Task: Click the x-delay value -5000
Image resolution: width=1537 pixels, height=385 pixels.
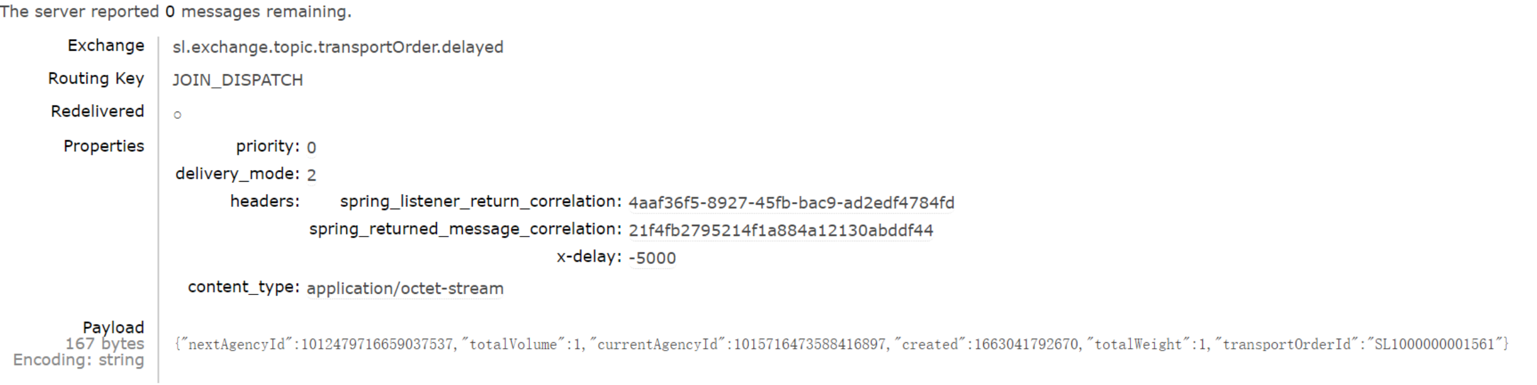Action: click(x=652, y=258)
